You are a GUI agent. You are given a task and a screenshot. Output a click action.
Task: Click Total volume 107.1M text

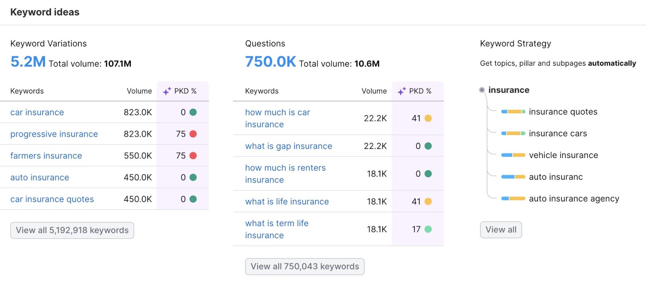pyautogui.click(x=90, y=64)
